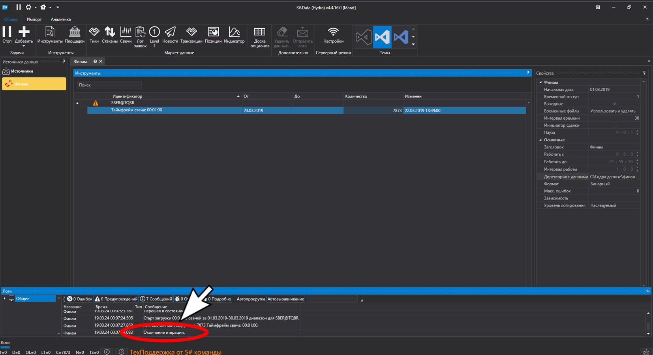
Task: Collapse the SBER@TQBR row expander
Action: 77,103
